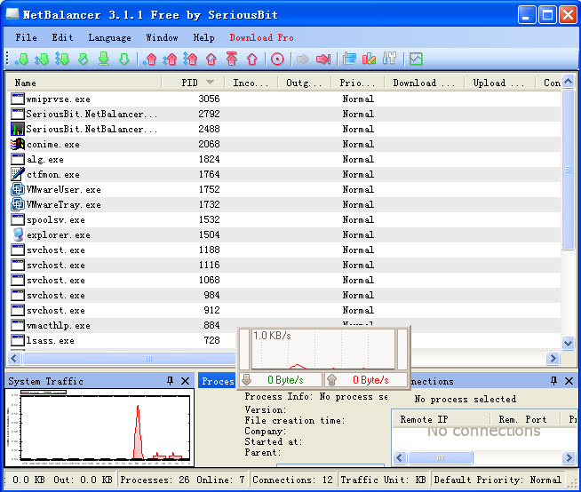Open the Language menu

(109, 38)
